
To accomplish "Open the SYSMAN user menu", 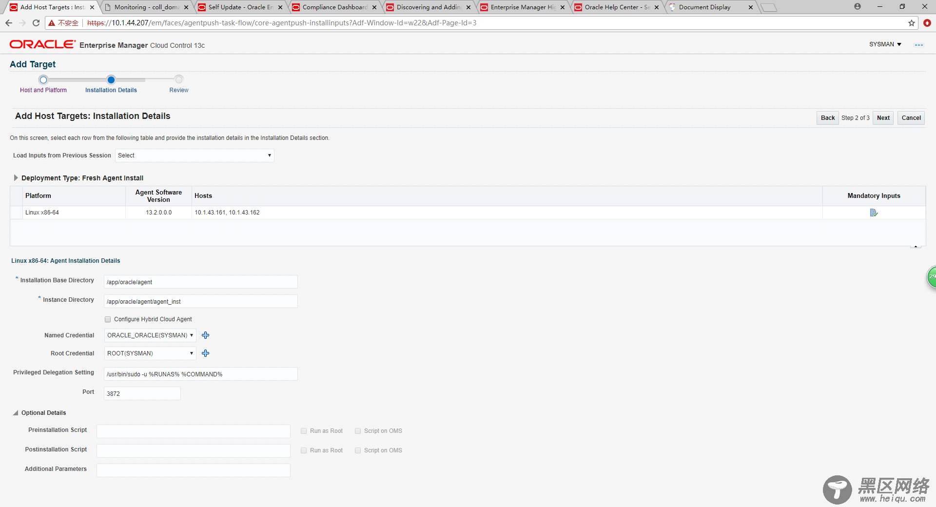I will 885,44.
